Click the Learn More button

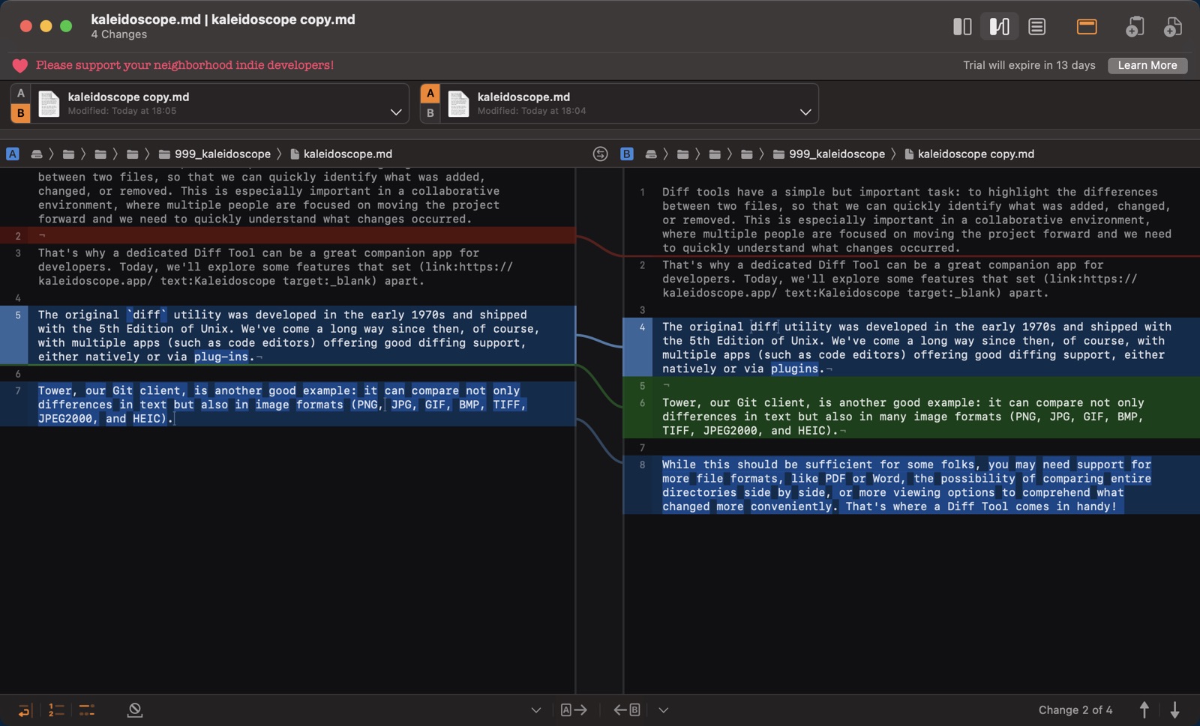(1147, 66)
